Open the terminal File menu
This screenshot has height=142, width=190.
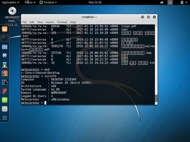24,22
